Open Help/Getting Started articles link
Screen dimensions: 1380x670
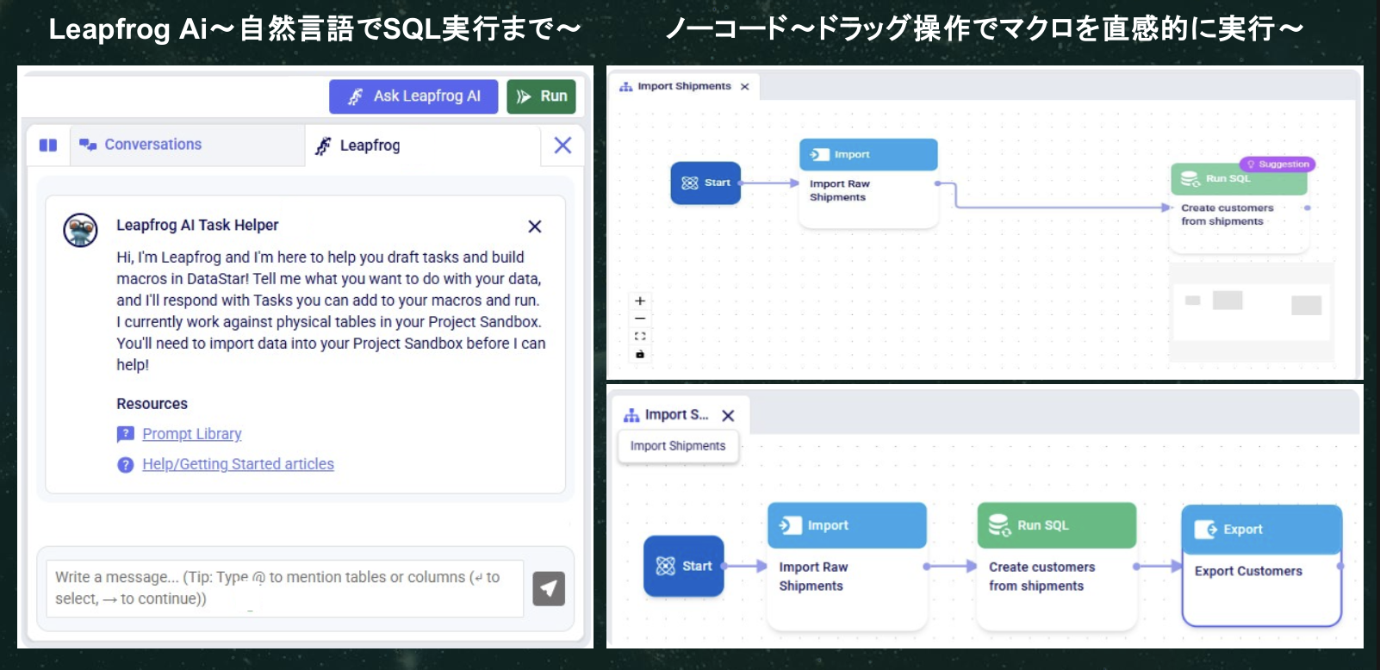238,464
